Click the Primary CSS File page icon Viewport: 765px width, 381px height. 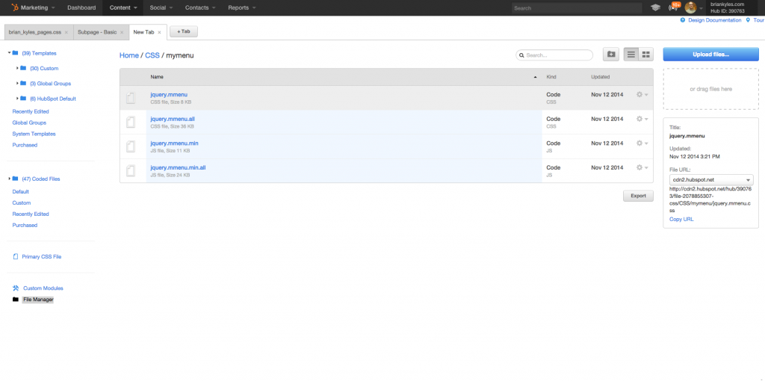click(x=15, y=256)
